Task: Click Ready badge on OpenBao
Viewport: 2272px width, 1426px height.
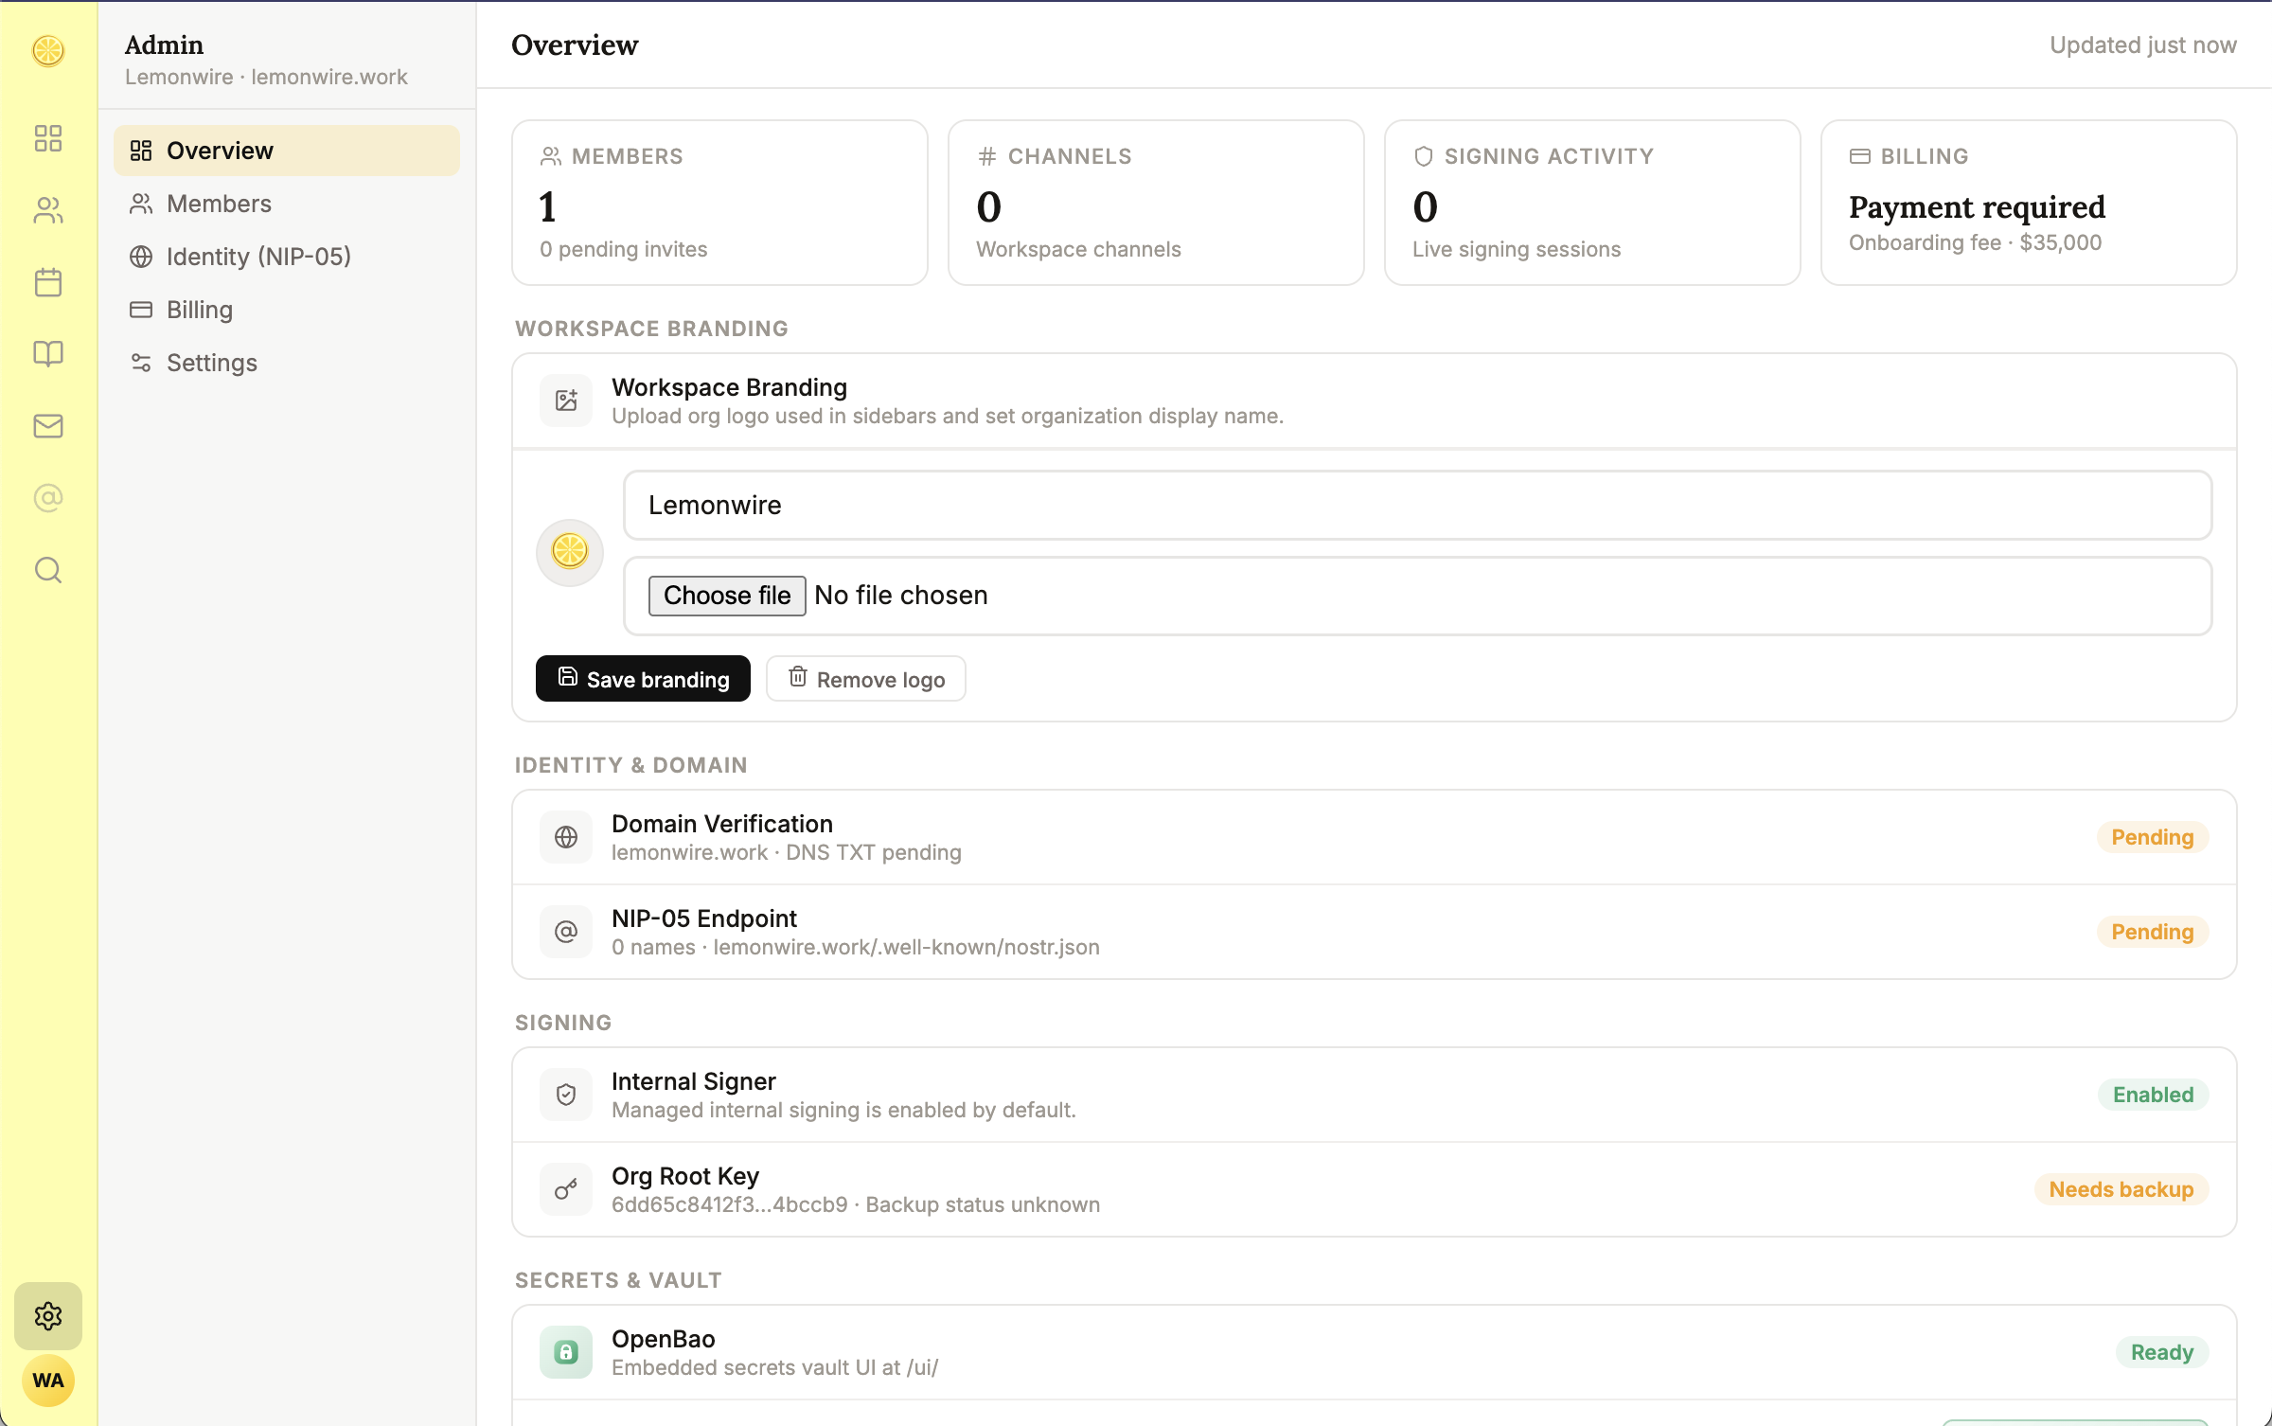Action: (2162, 1352)
